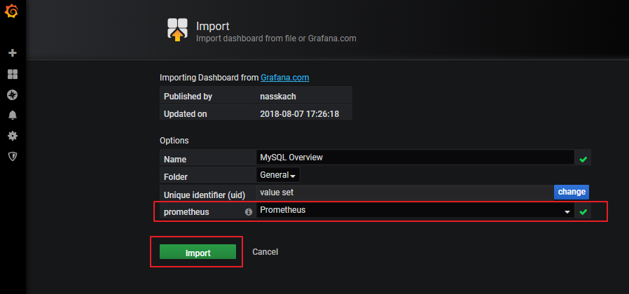Click the prometheus info tooltip icon
The width and height of the screenshot is (629, 294).
tap(249, 212)
